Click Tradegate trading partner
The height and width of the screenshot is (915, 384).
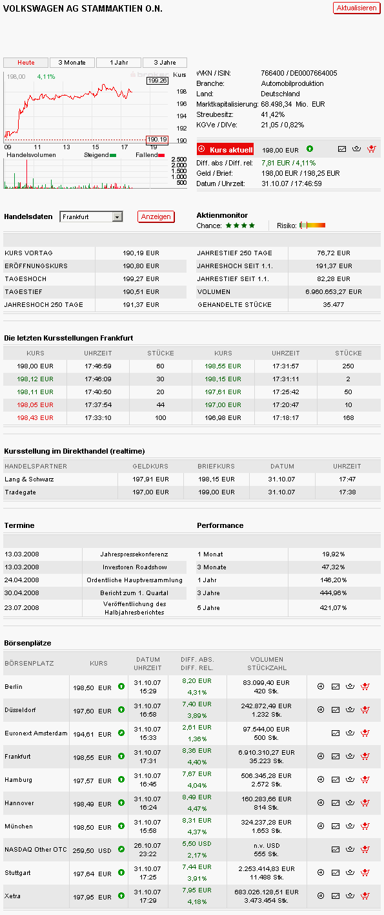point(19,492)
